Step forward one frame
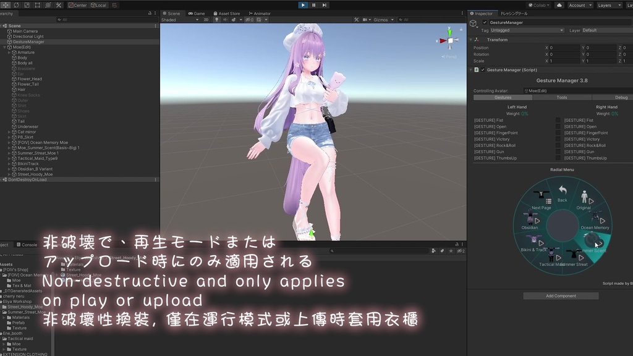The image size is (633, 356). pos(324,5)
